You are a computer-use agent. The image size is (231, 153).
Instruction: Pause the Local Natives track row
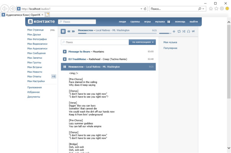(x=65, y=67)
